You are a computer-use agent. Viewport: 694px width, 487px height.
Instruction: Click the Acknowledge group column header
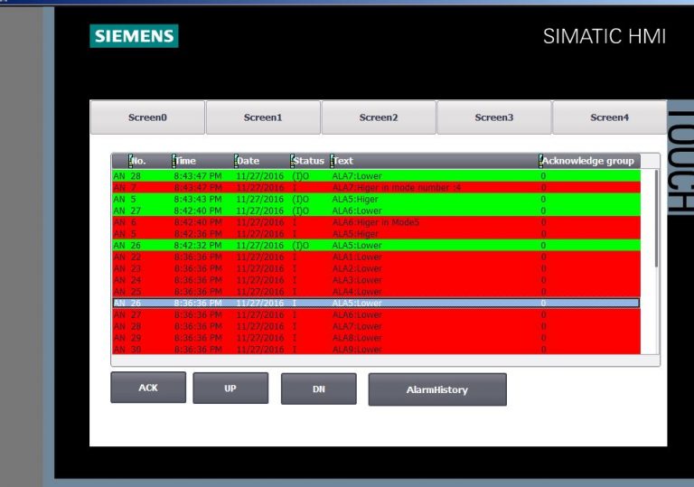point(587,161)
